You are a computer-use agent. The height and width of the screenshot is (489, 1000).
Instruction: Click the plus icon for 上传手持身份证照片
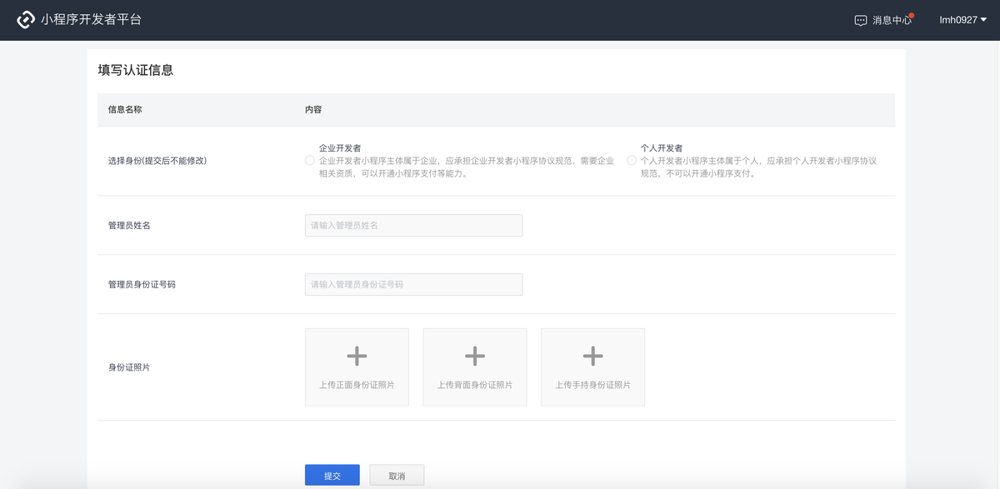pos(592,357)
